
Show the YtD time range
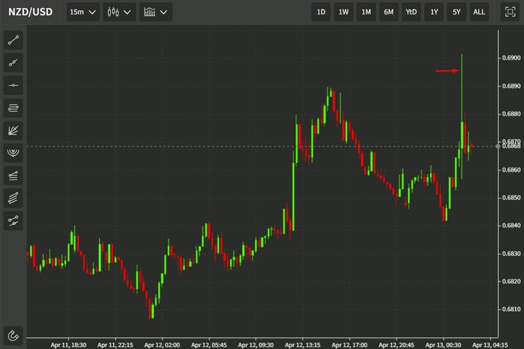coord(411,12)
